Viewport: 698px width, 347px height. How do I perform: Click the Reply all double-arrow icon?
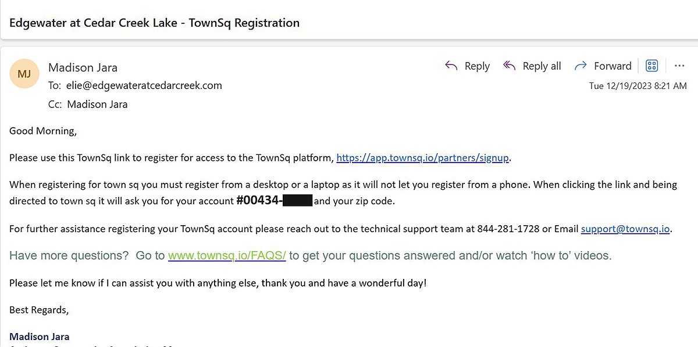pos(509,66)
